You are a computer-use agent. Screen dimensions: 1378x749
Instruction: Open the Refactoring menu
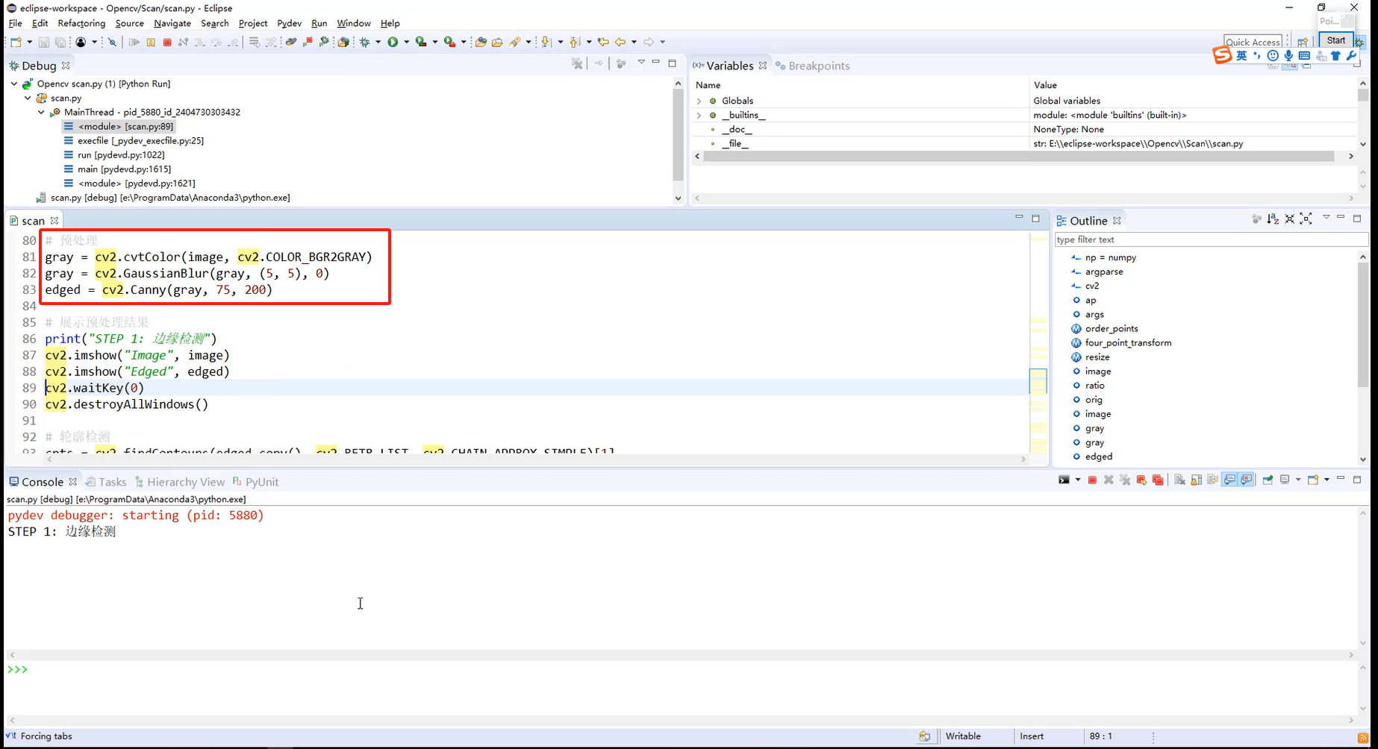(x=81, y=23)
